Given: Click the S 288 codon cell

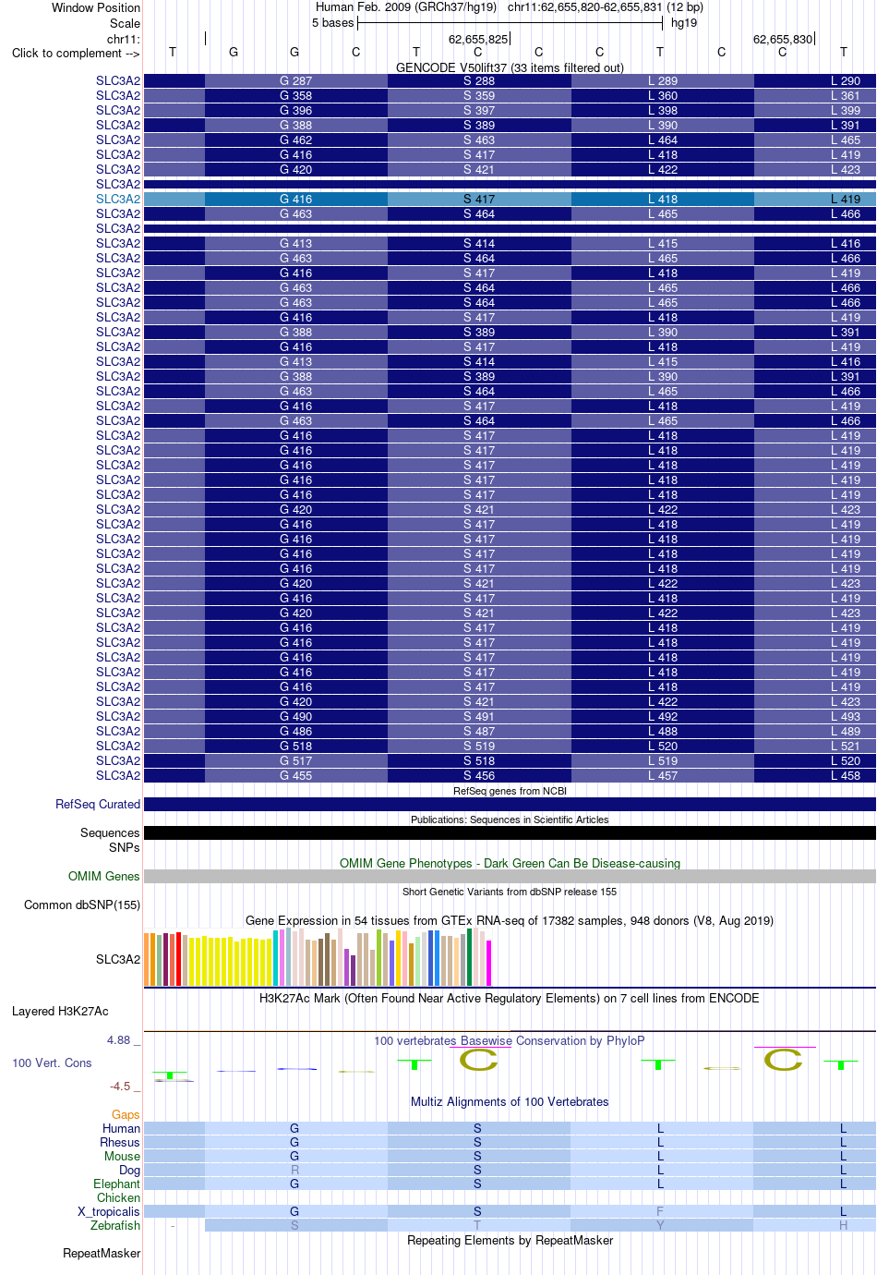Looking at the screenshot, I should click(479, 80).
